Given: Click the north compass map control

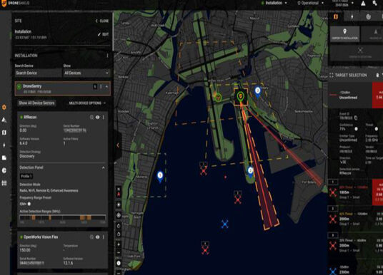Looking at the screenshot, I should [119, 192].
